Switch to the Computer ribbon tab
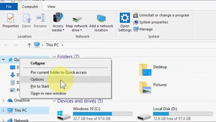 click(x=30, y=7)
